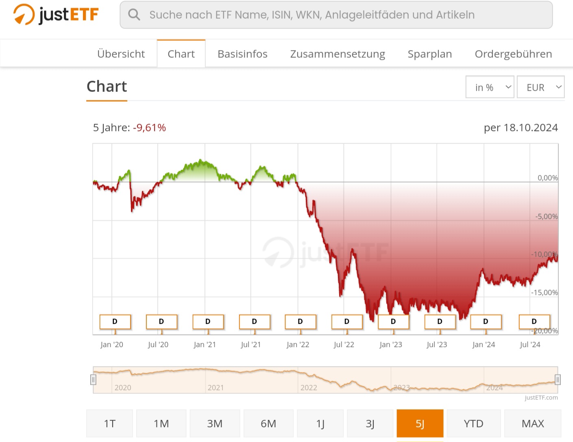Click the dividend marker near Jan '20
Viewport: 573px width, 442px height.
[115, 322]
